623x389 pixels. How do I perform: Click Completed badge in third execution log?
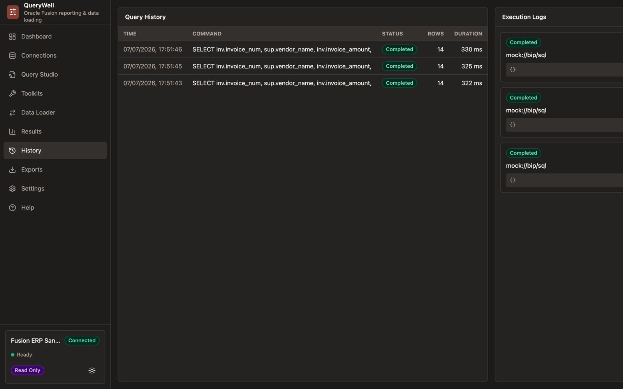tap(523, 153)
